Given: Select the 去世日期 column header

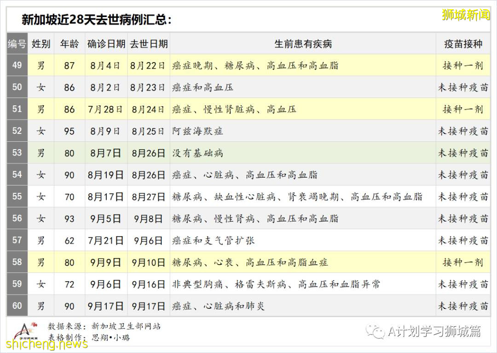Looking at the screenshot, I should (x=148, y=44).
